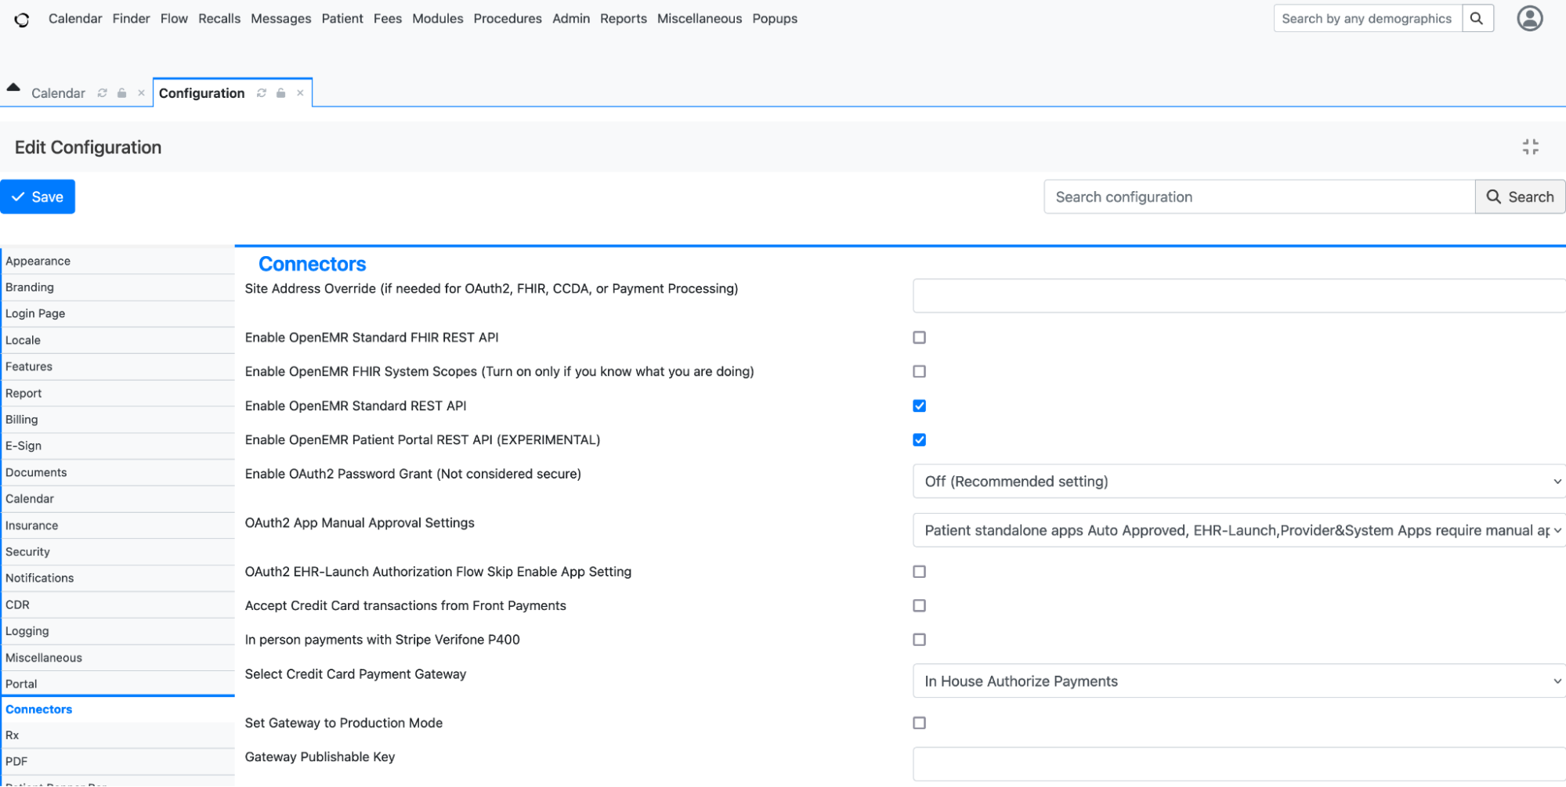Click the collapse fullscreen icon in Edit Configuration
1566x787 pixels.
pyautogui.click(x=1530, y=147)
